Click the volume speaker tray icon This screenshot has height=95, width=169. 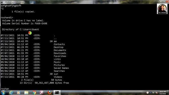click(154, 93)
